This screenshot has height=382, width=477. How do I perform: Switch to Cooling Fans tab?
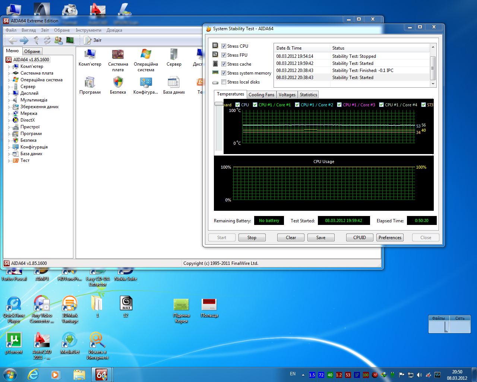click(261, 95)
